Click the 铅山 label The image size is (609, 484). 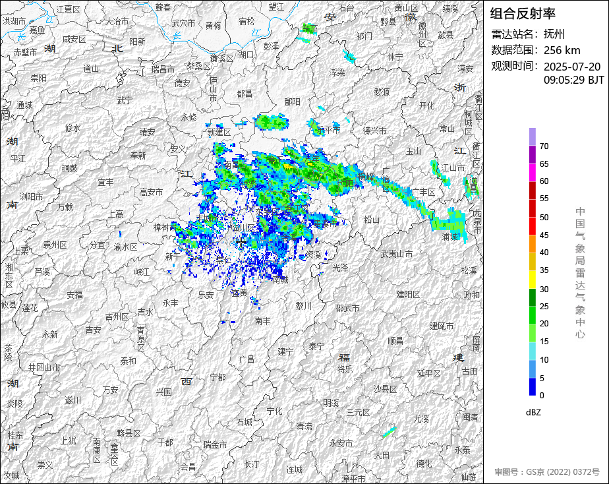coord(371,220)
